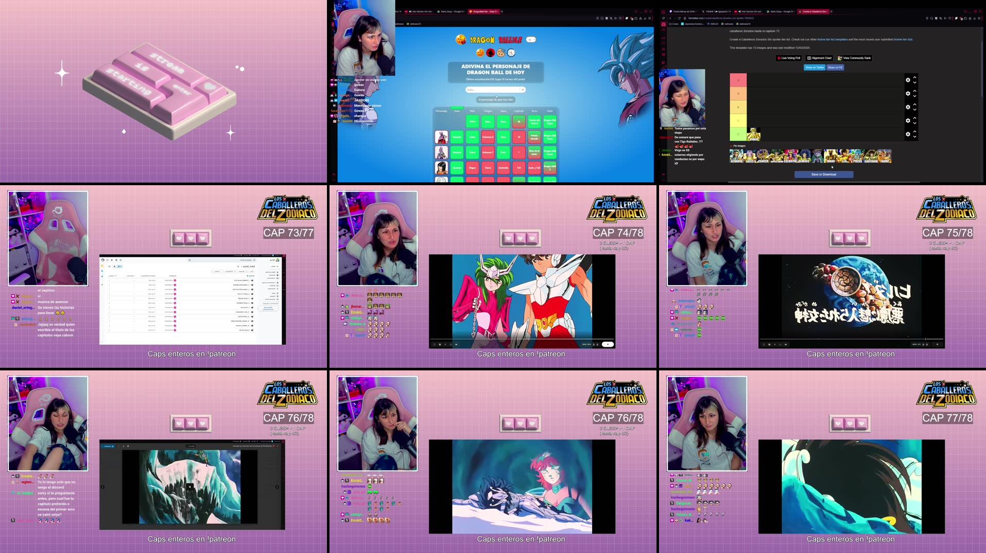Click the down chevron beside the D tier
986x553 pixels.
coord(914,136)
